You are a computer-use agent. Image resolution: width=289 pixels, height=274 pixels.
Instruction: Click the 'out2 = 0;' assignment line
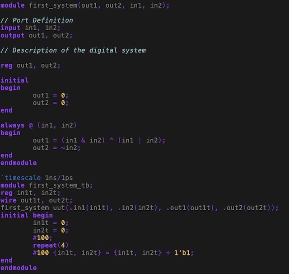[x=51, y=103]
